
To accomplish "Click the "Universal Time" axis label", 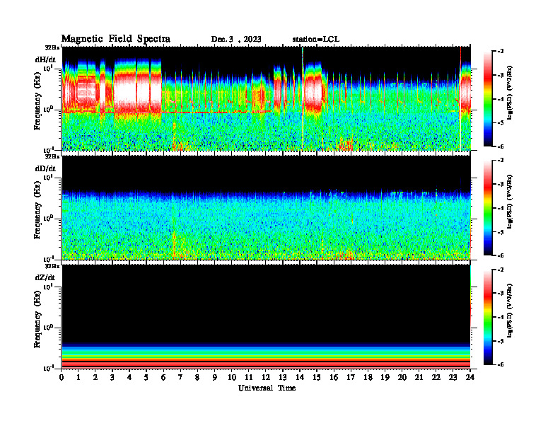I will click(x=267, y=388).
